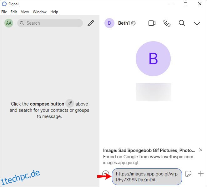Image resolution: width=207 pixels, height=187 pixels.
Task: Click the Signal logo in title bar
Action: coord(4,4)
